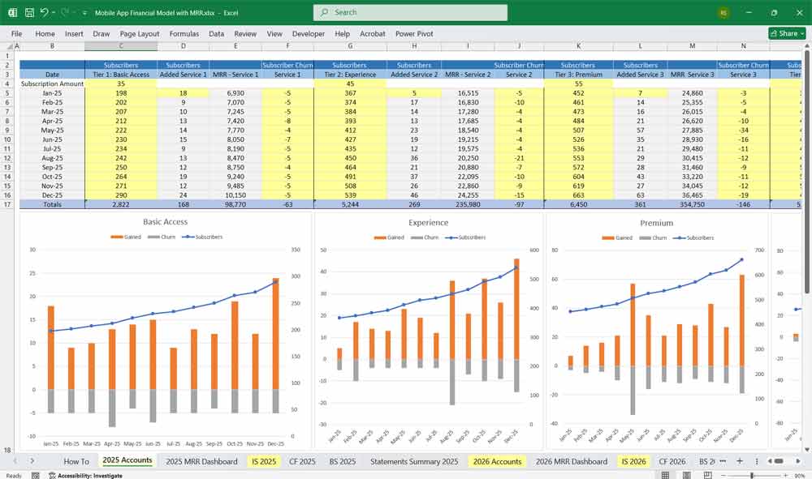Switch to the Formulas ribbon tab
Screen dimensions: 812x479
(184, 34)
